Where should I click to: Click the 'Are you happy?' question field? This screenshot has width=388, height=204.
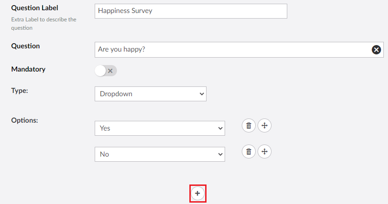232,50
